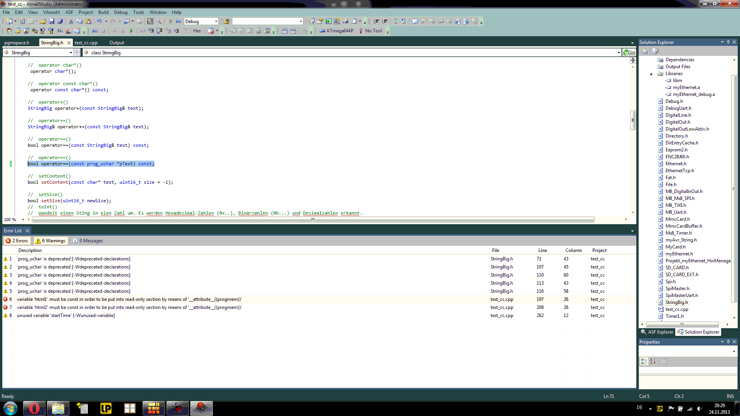Screen dimensions: 740x416
Task: Toggle auto-hide pin on Solution Explorer
Action: (x=728, y=42)
